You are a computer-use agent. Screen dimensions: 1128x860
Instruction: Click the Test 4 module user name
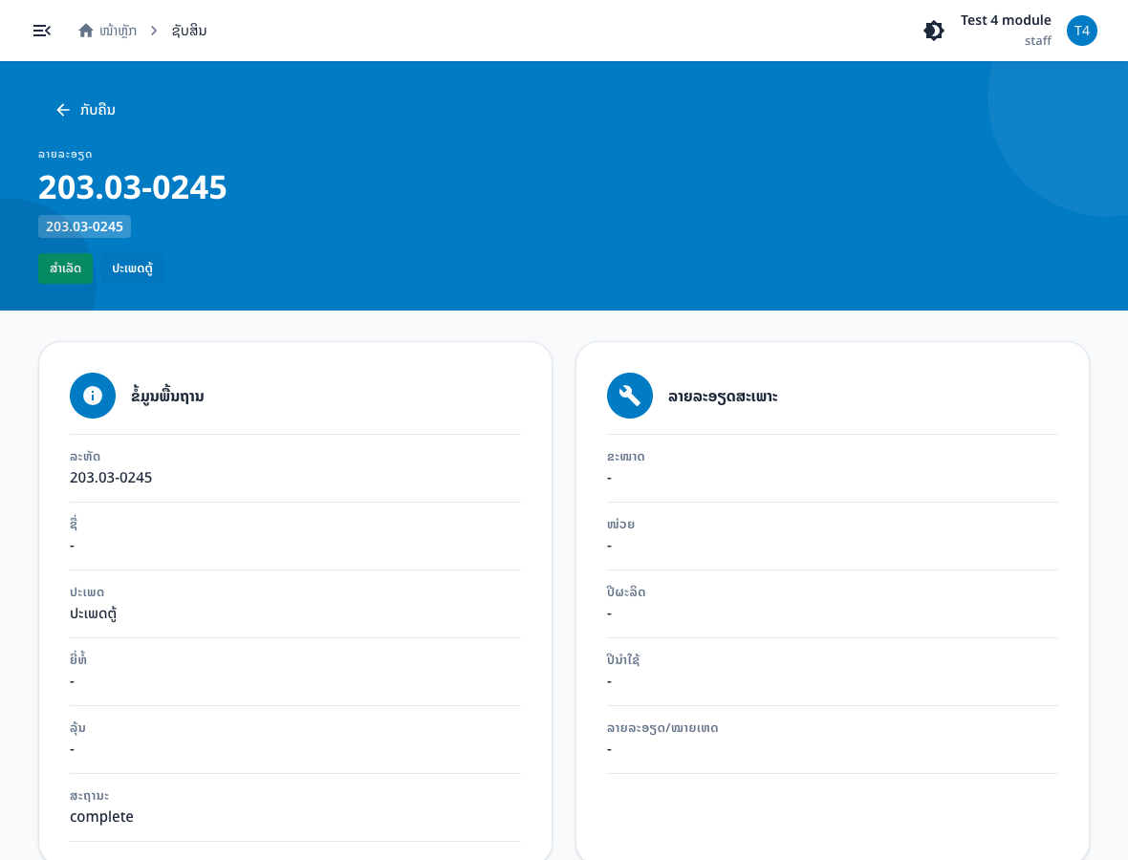(x=1005, y=20)
